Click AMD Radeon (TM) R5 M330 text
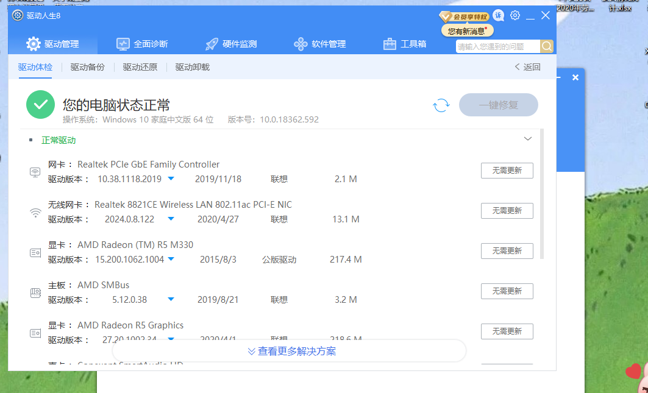Viewport: 648px width, 393px height. pyautogui.click(x=135, y=245)
